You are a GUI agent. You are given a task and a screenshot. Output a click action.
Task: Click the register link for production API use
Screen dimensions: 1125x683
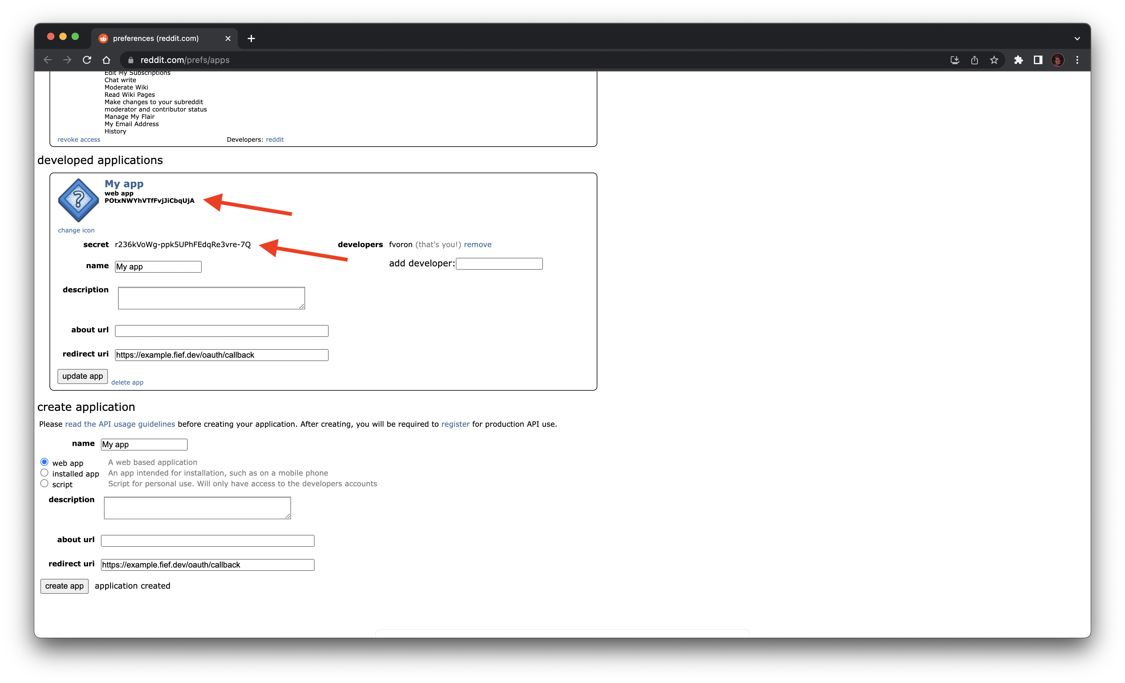click(x=455, y=424)
